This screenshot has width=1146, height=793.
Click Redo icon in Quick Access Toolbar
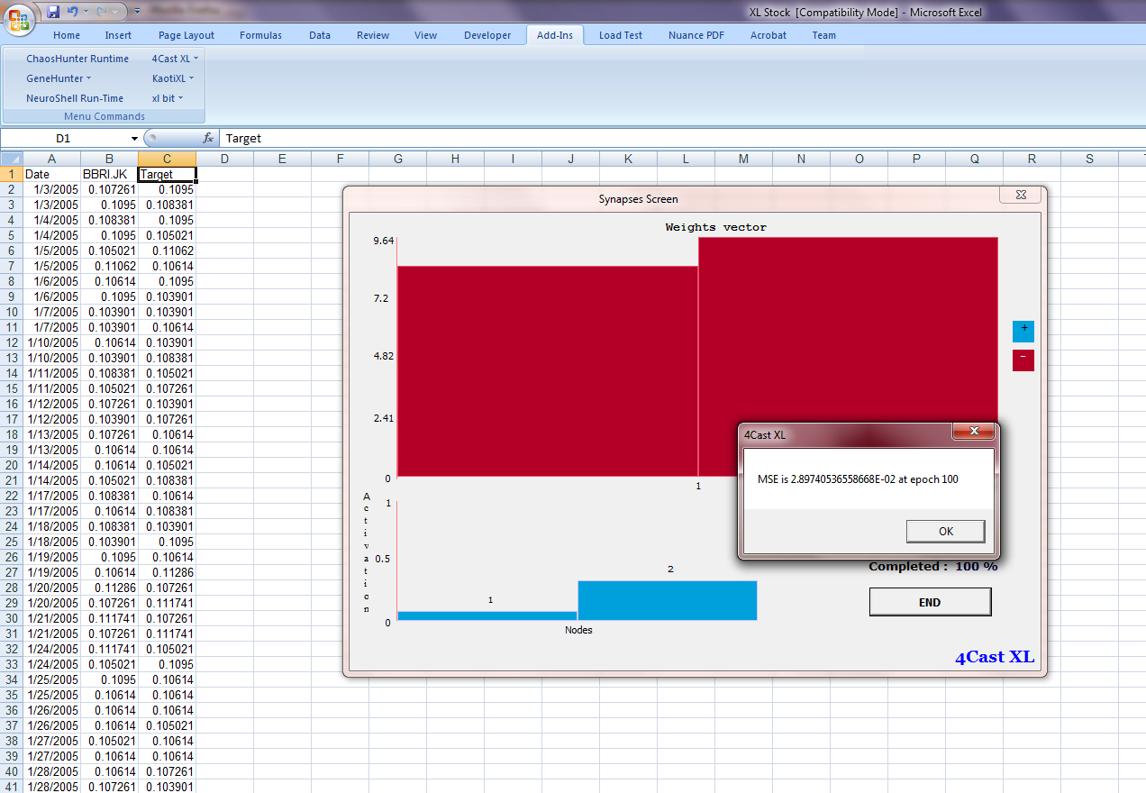pyautogui.click(x=101, y=12)
